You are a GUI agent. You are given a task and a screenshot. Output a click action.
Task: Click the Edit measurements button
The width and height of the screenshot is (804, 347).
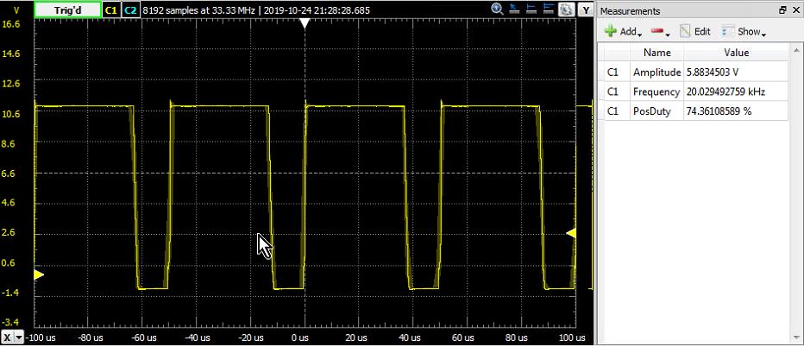(695, 32)
